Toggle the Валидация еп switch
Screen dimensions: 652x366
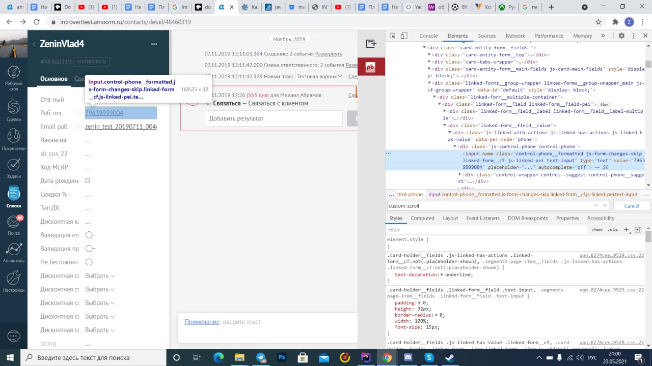coord(90,235)
